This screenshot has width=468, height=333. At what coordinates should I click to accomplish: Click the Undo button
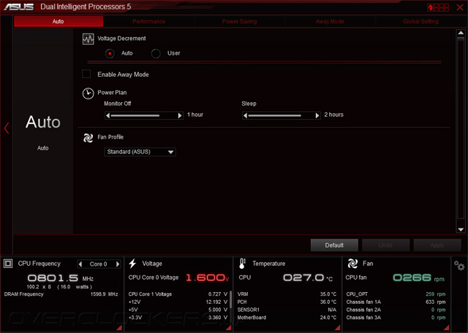click(x=385, y=245)
